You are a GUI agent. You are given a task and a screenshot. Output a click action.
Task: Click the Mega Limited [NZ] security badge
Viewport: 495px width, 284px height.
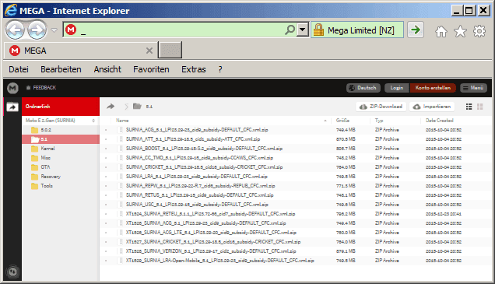tap(357, 30)
